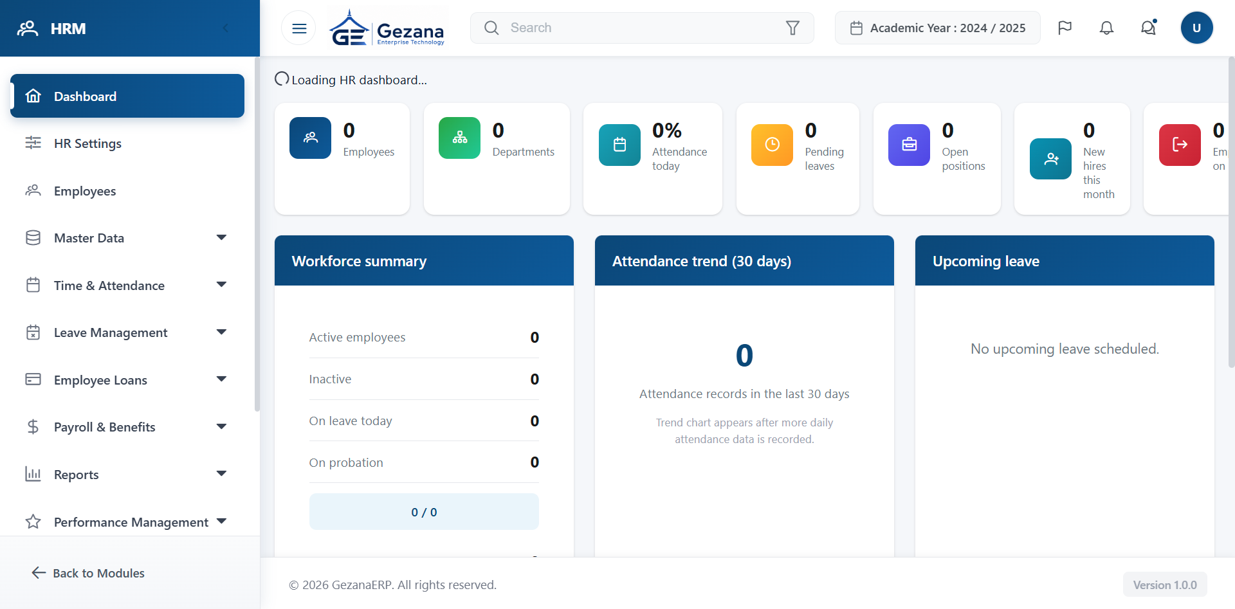Screen dimensions: 1235x609
Task: Click the Version 1.0.0 badge
Action: [1165, 585]
